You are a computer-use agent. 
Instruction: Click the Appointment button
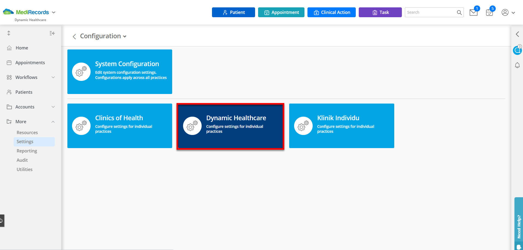(x=281, y=12)
